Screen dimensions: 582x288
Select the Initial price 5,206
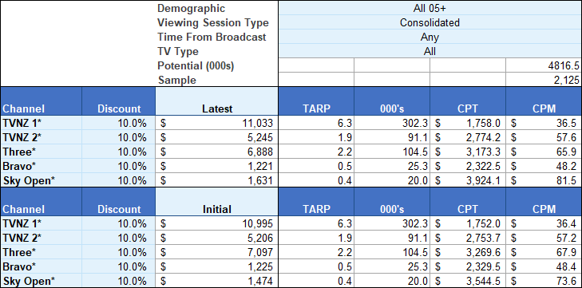(217, 238)
